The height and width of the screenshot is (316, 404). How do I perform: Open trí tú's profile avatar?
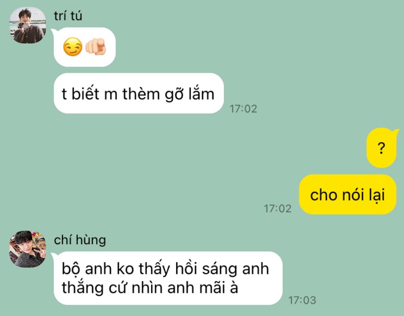[x=27, y=25]
